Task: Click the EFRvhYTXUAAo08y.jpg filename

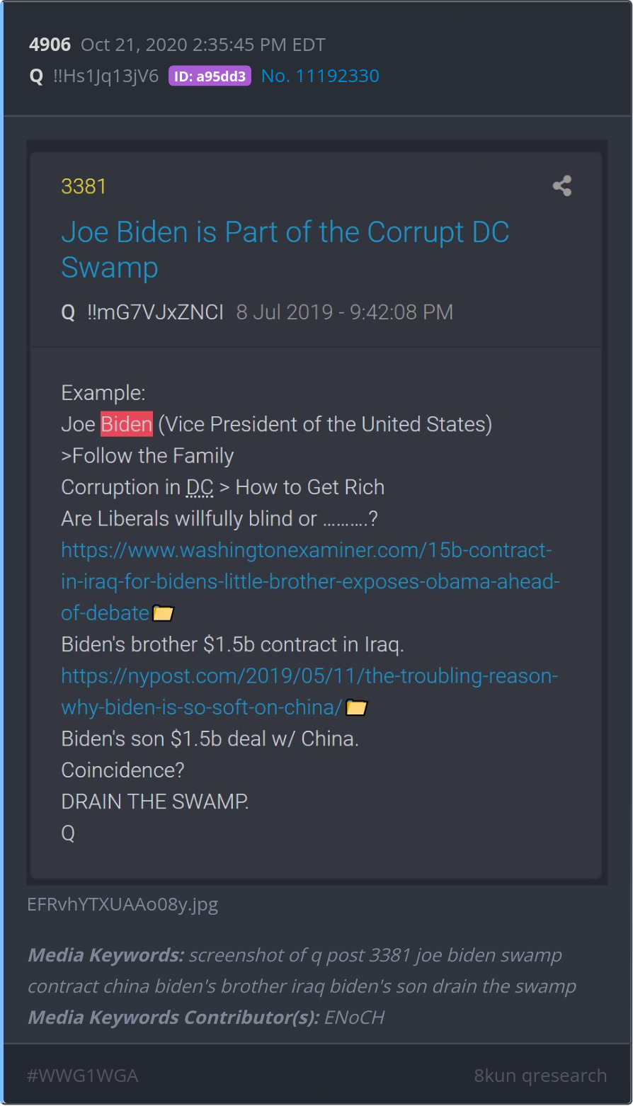Action: (x=122, y=904)
